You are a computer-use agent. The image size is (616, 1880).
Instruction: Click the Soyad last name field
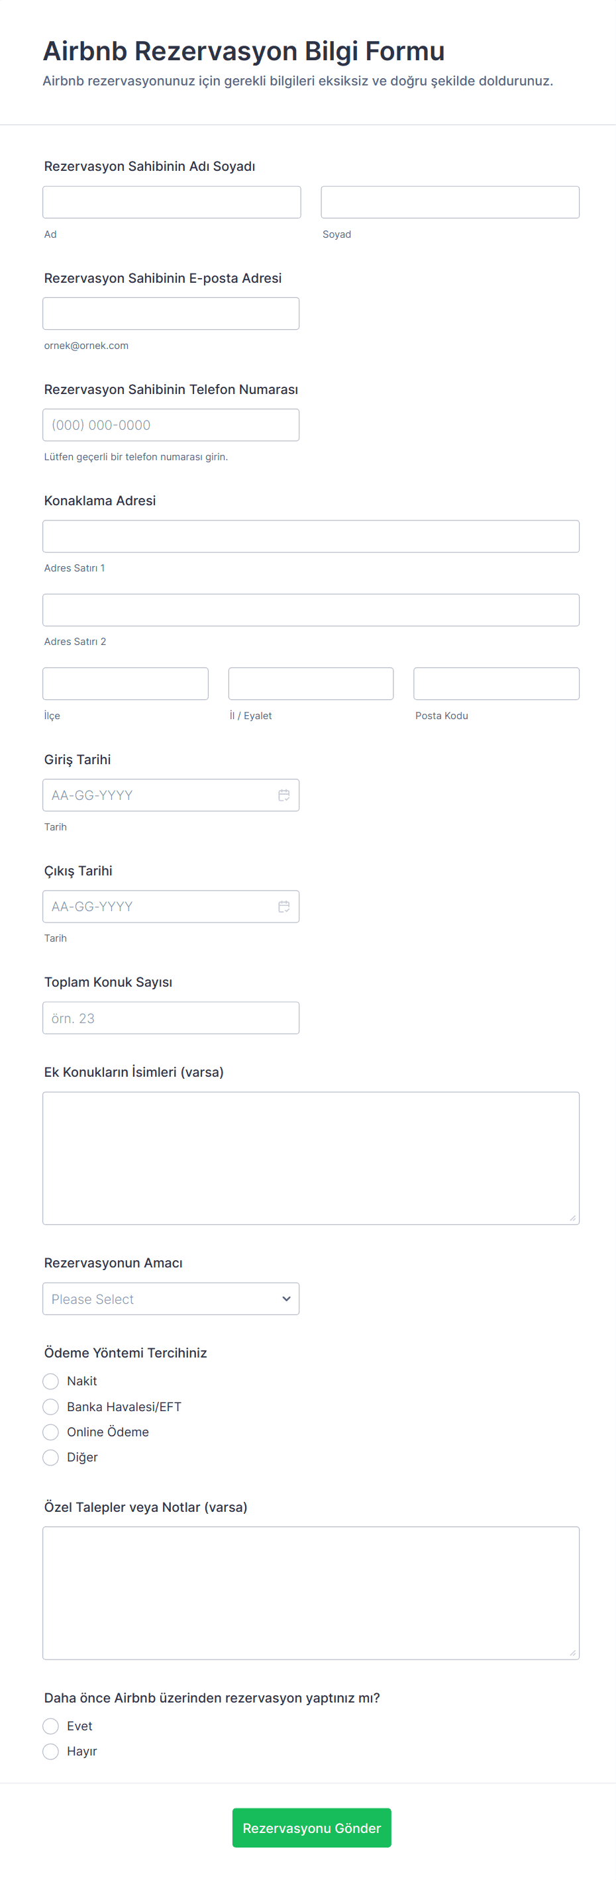tap(450, 202)
